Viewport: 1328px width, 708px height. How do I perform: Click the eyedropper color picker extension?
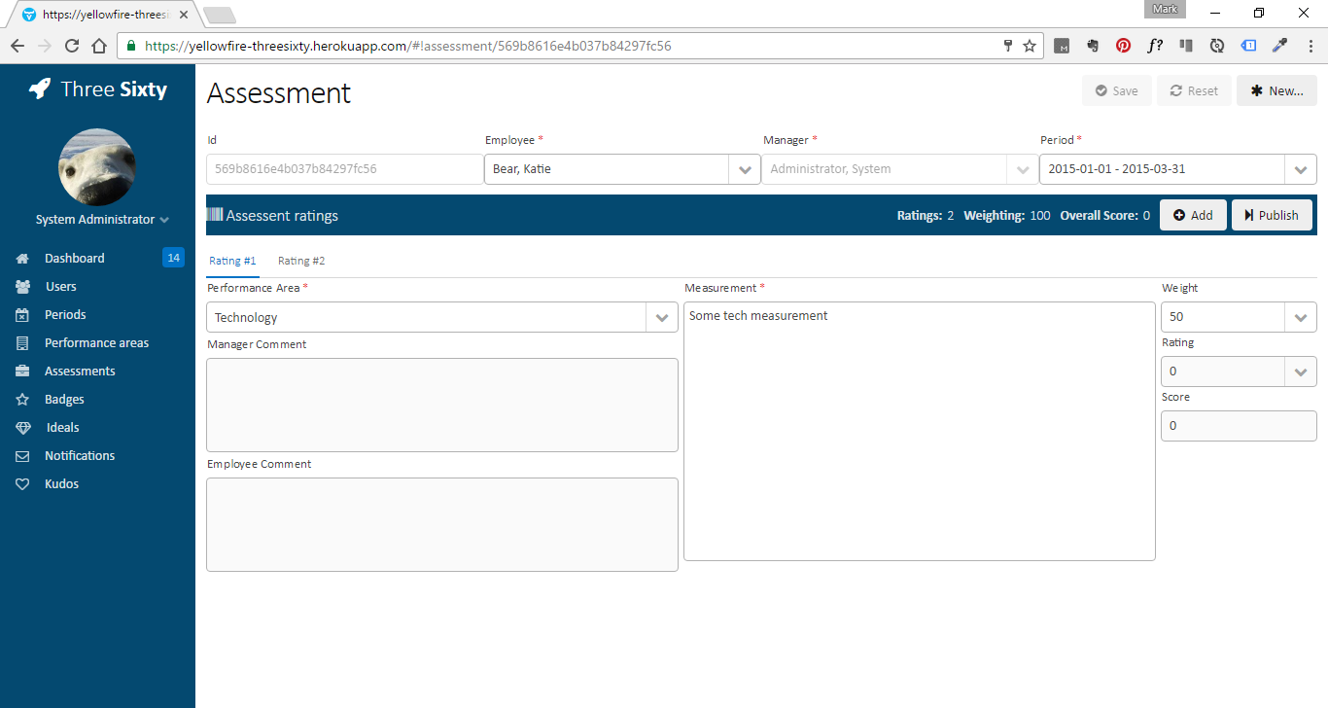click(1280, 46)
